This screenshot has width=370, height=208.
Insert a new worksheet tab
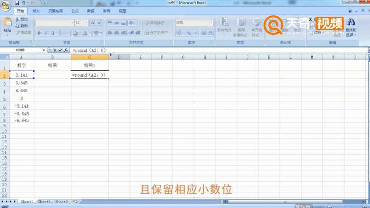point(75,202)
